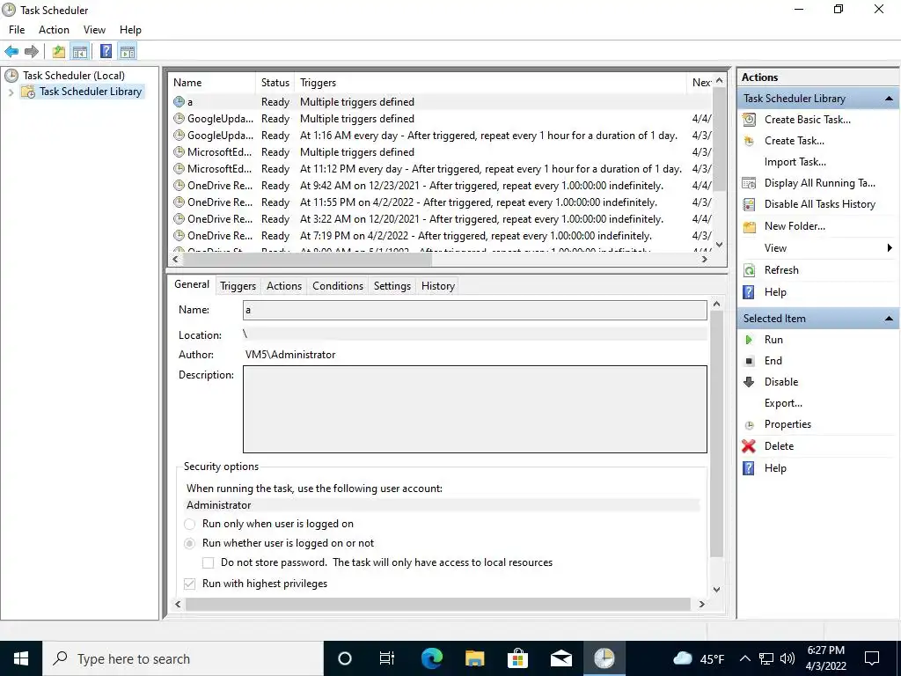Open the Help menu in menu bar
The image size is (901, 676).
[130, 30]
